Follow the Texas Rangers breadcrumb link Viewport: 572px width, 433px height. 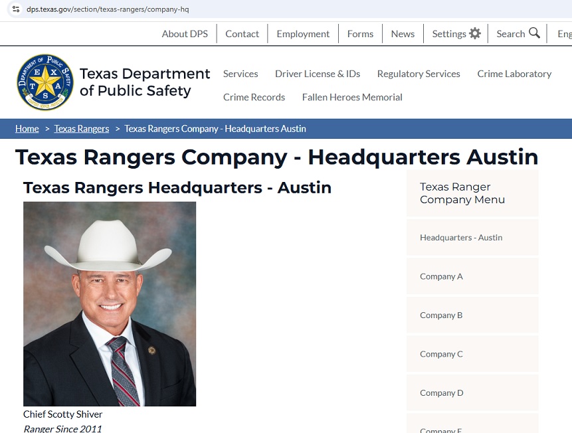[x=81, y=128]
